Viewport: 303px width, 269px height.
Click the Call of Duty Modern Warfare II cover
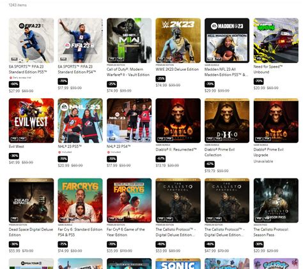coord(129,40)
